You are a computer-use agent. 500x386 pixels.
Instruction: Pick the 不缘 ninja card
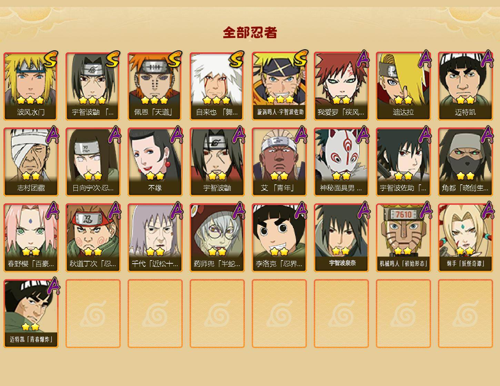155,162
